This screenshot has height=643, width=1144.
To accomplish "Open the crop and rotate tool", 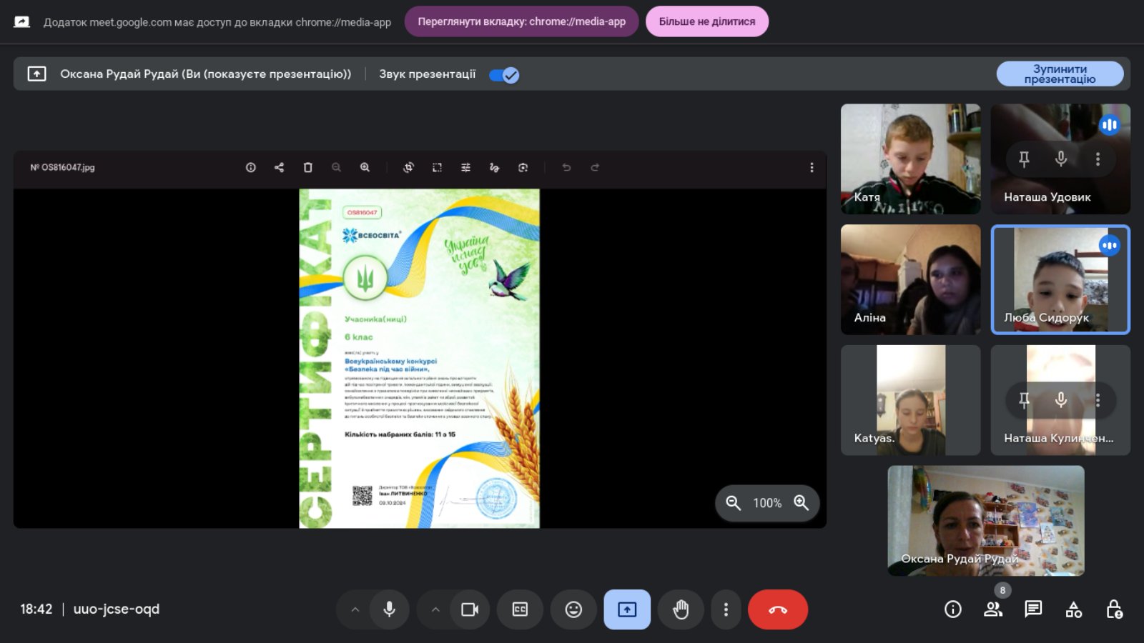I will pos(408,167).
